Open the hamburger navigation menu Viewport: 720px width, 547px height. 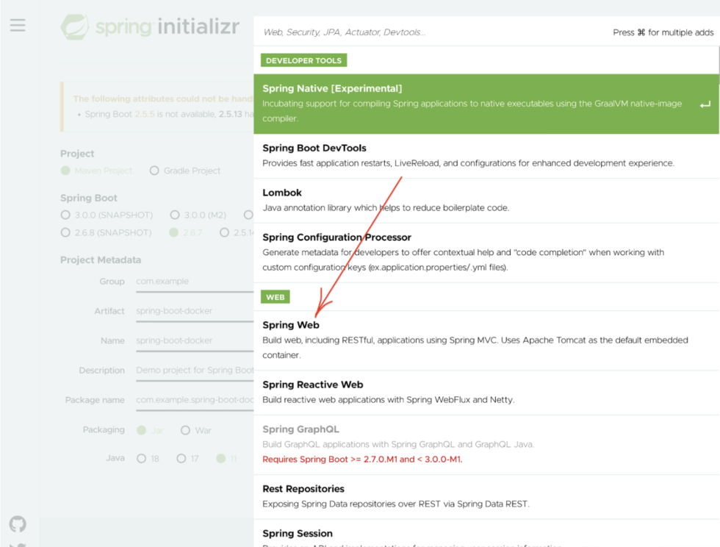coord(18,25)
